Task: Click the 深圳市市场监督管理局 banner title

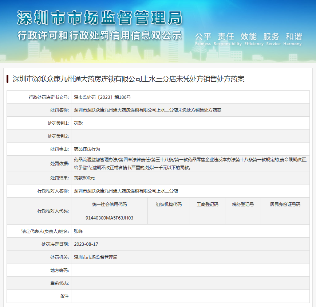Action: [x=100, y=18]
